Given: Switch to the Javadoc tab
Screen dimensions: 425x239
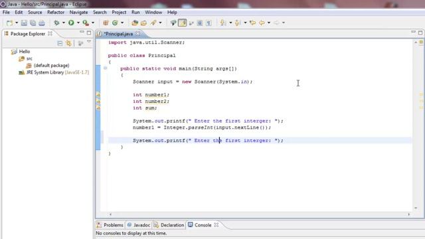Looking at the screenshot, I should (139, 225).
